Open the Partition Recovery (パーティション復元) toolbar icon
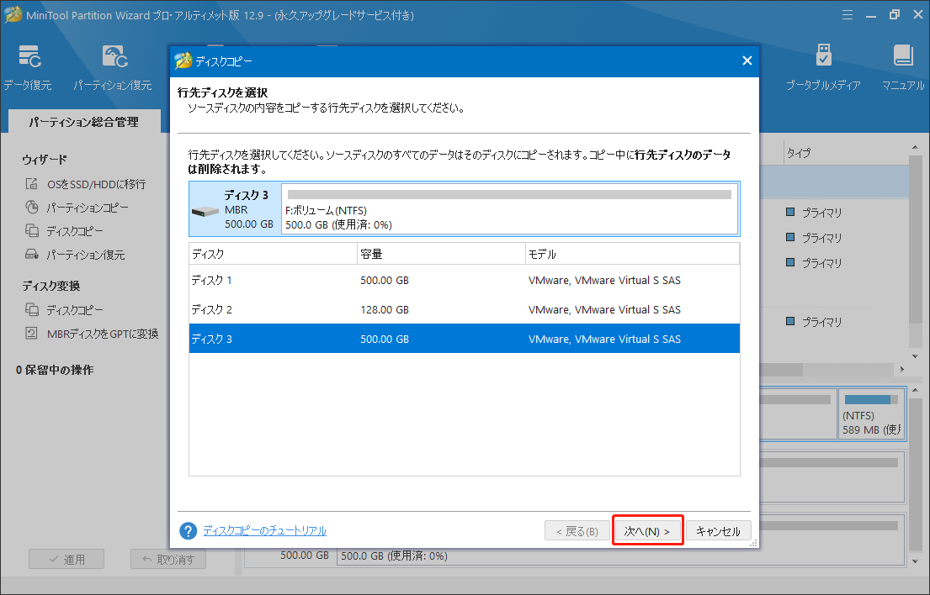The image size is (930, 595). point(113,67)
